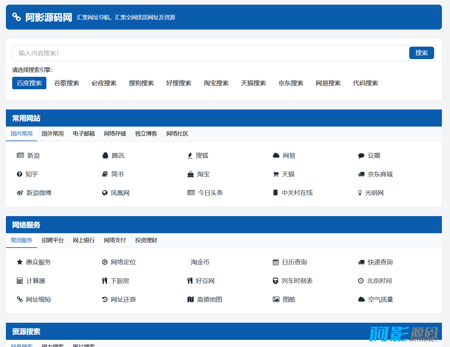Click the question mark icon beside 知乎
The image size is (450, 347).
pos(19,174)
